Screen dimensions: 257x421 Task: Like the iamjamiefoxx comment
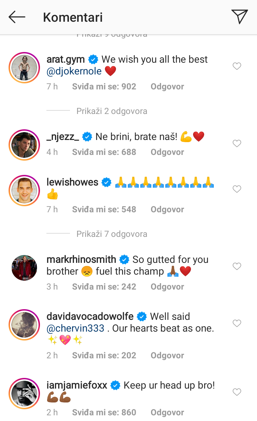tap(237, 392)
